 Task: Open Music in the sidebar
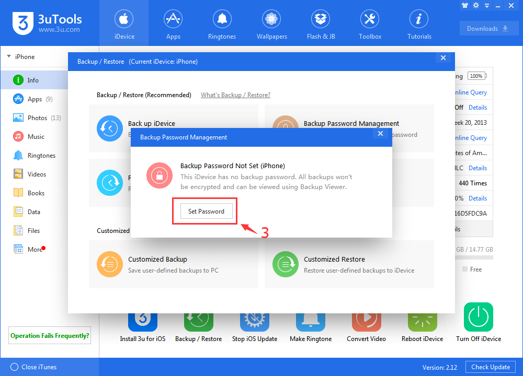click(34, 136)
